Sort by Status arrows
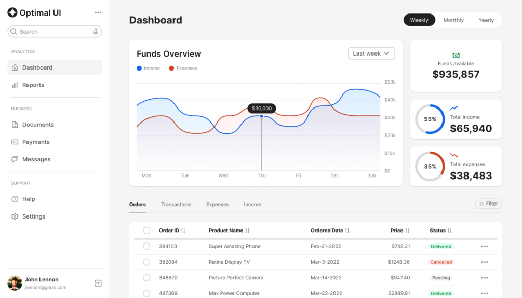522x298 pixels. [x=450, y=231]
